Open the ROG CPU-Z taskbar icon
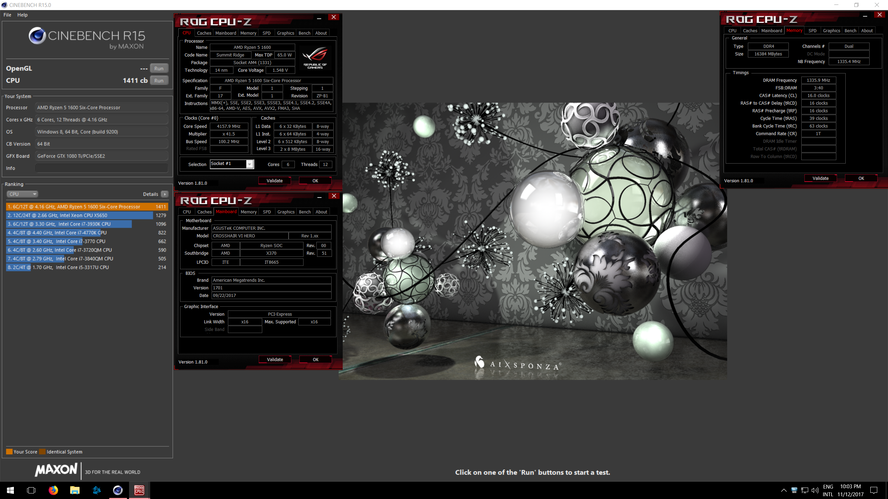Screen dimensions: 888x499 click(139, 490)
